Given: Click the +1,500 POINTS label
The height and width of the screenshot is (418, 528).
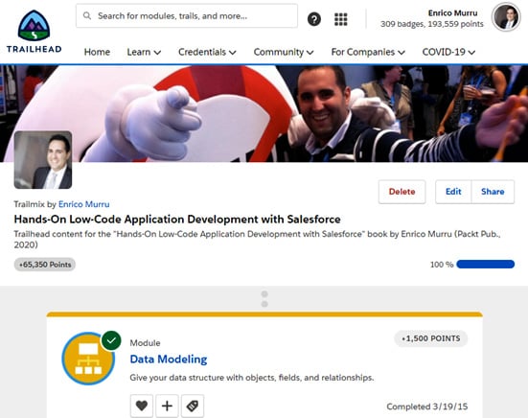Looking at the screenshot, I should [x=430, y=338].
